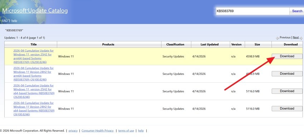
Task: Download the 25H2 arm64-based update
Action: [287, 56]
